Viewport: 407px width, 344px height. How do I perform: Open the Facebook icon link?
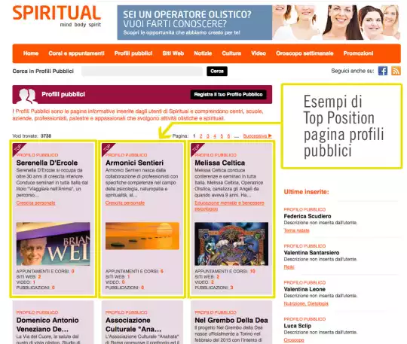[383, 71]
